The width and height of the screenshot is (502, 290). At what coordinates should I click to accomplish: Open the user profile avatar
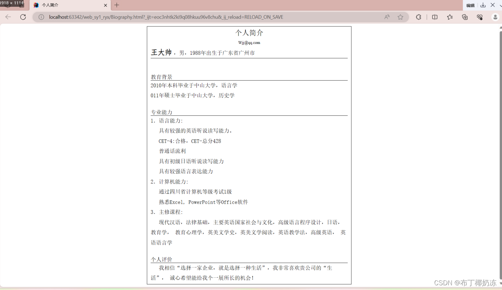point(495,17)
